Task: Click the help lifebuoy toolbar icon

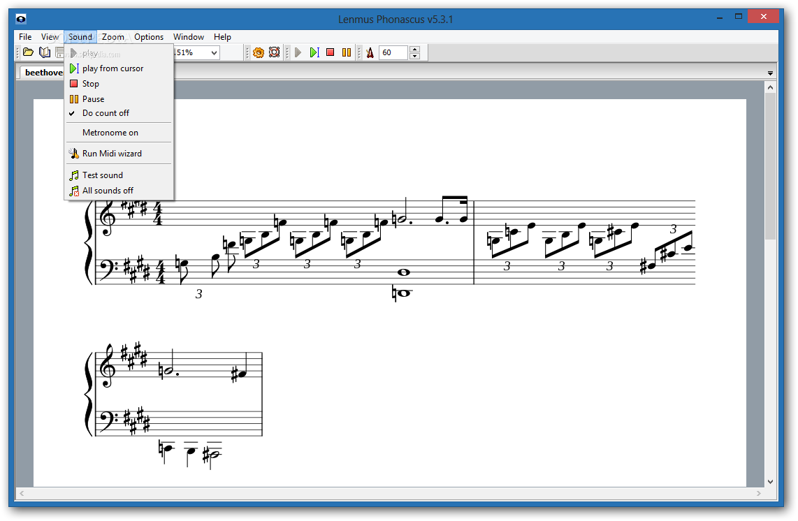Action: [275, 52]
